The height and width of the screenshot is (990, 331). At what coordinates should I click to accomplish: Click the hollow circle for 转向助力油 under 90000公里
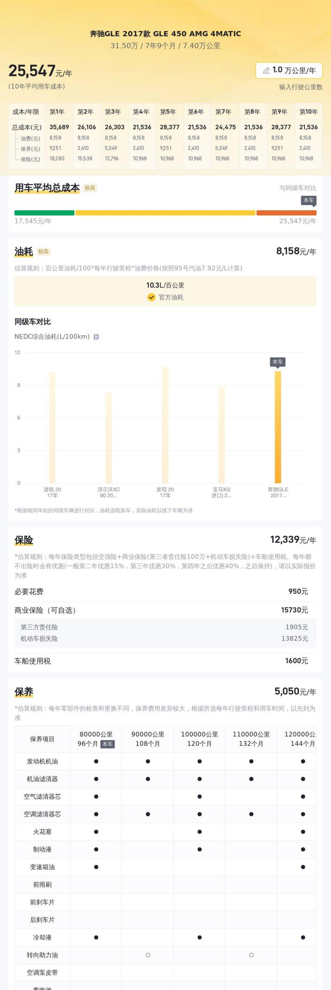coord(148,955)
